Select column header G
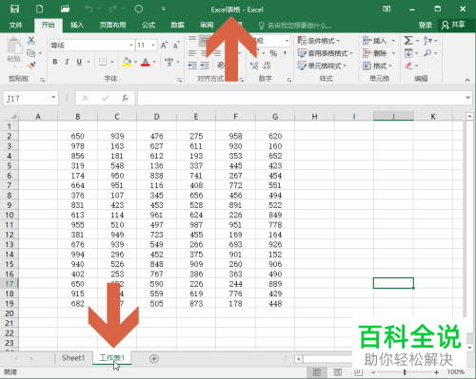 pos(275,117)
